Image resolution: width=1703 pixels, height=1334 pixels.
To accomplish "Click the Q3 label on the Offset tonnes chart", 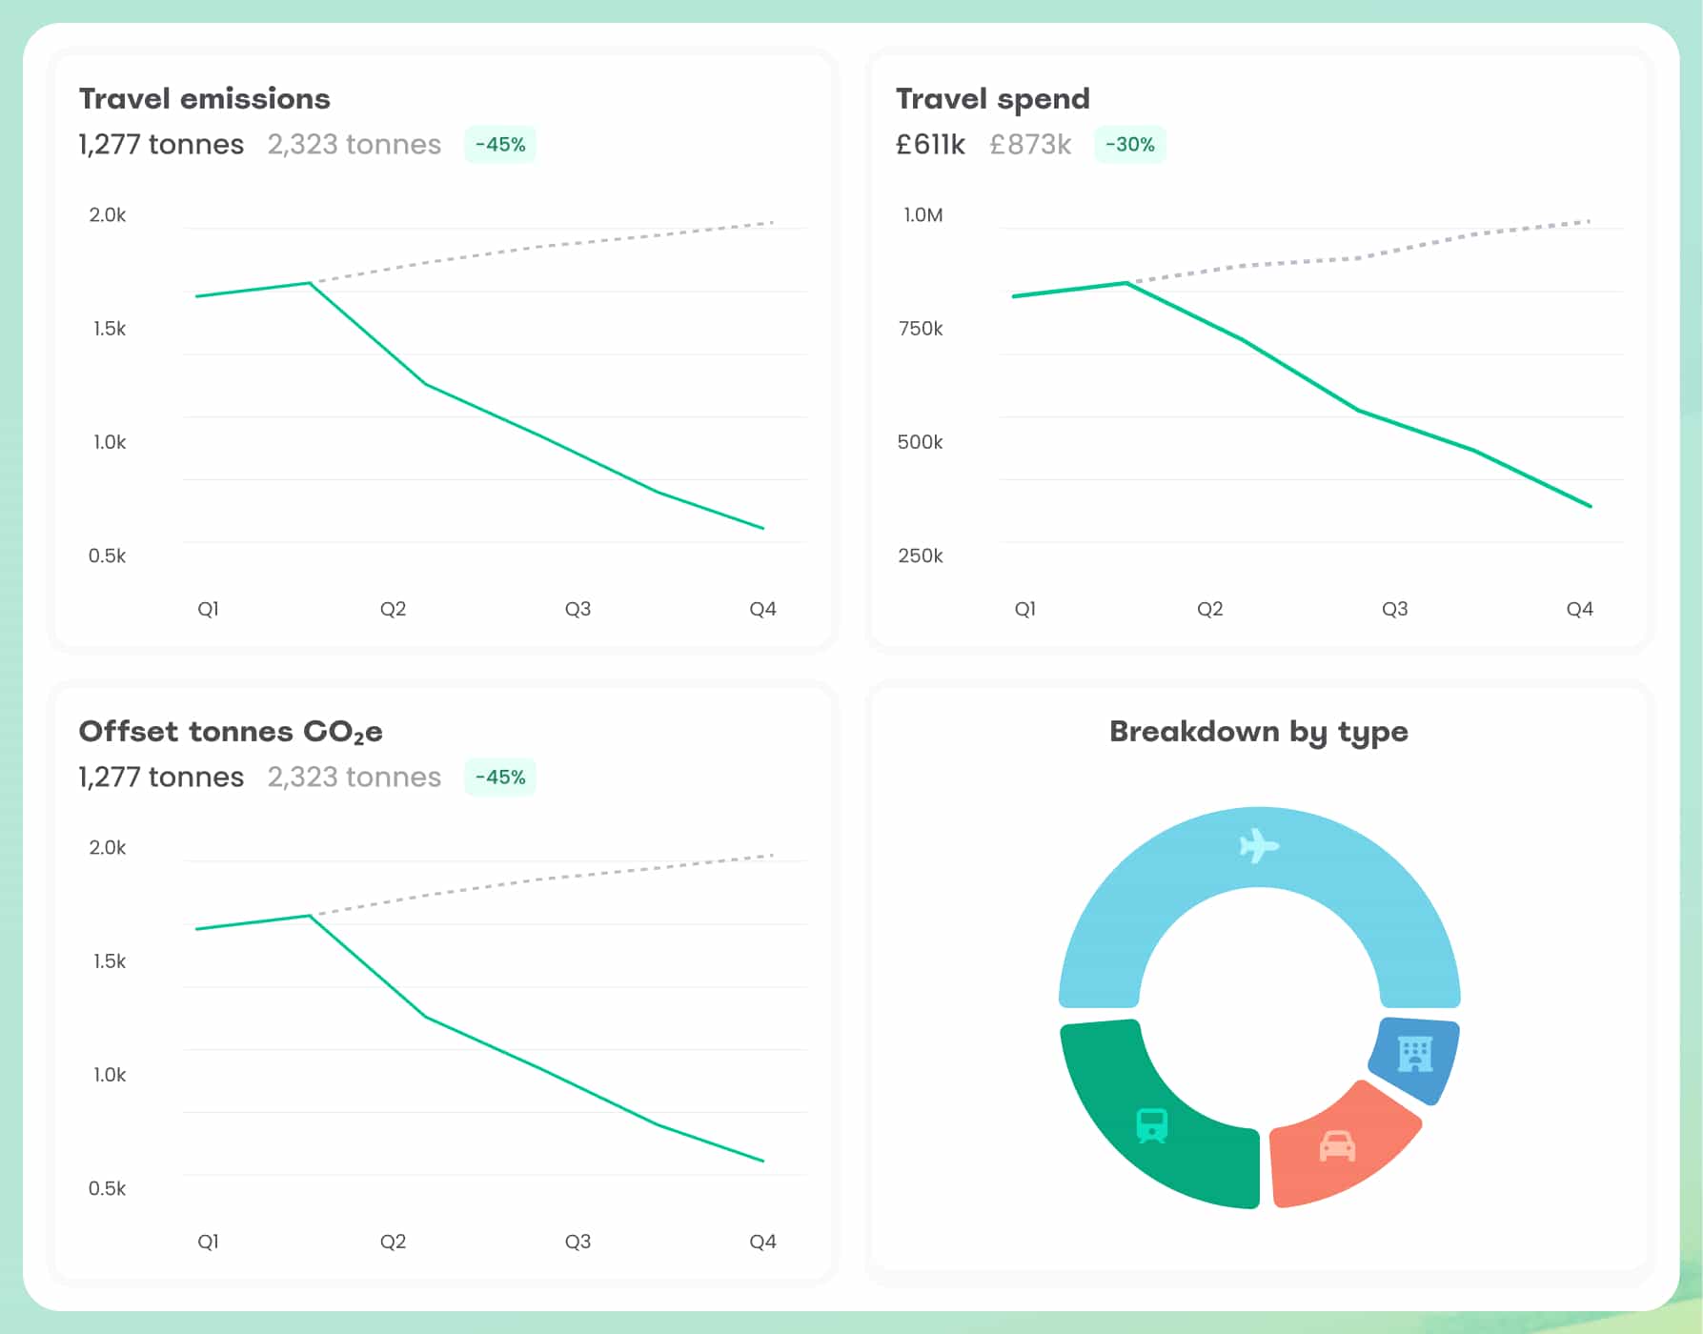I will click(578, 1242).
